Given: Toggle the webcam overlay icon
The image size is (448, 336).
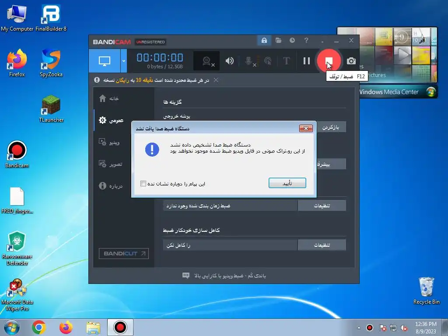Looking at the screenshot, I should [x=206, y=60].
